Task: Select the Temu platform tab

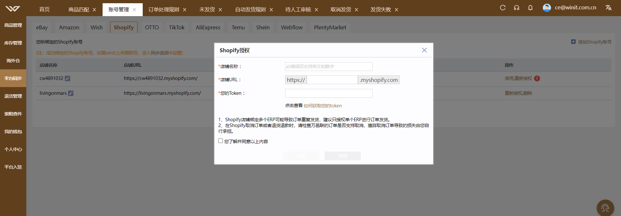Action: [x=238, y=27]
